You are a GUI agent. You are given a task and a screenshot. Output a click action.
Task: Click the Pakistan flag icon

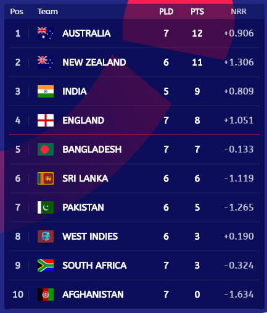tap(46, 207)
